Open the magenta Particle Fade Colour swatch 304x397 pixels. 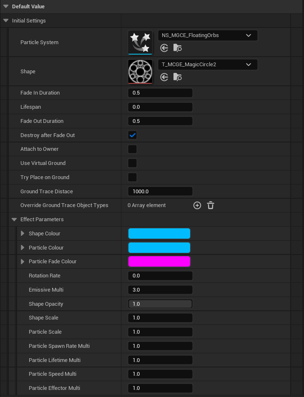pos(159,262)
